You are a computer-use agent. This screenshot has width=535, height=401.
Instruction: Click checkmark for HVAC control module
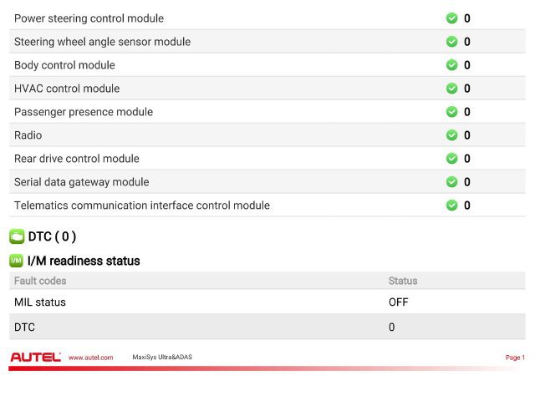click(451, 89)
